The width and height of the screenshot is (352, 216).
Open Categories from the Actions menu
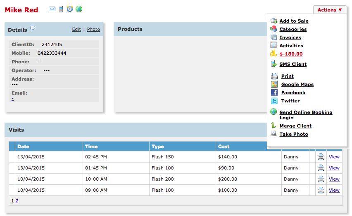pyautogui.click(x=293, y=29)
